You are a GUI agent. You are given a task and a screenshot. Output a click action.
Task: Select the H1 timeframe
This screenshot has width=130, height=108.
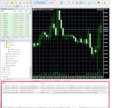click(17, 6)
